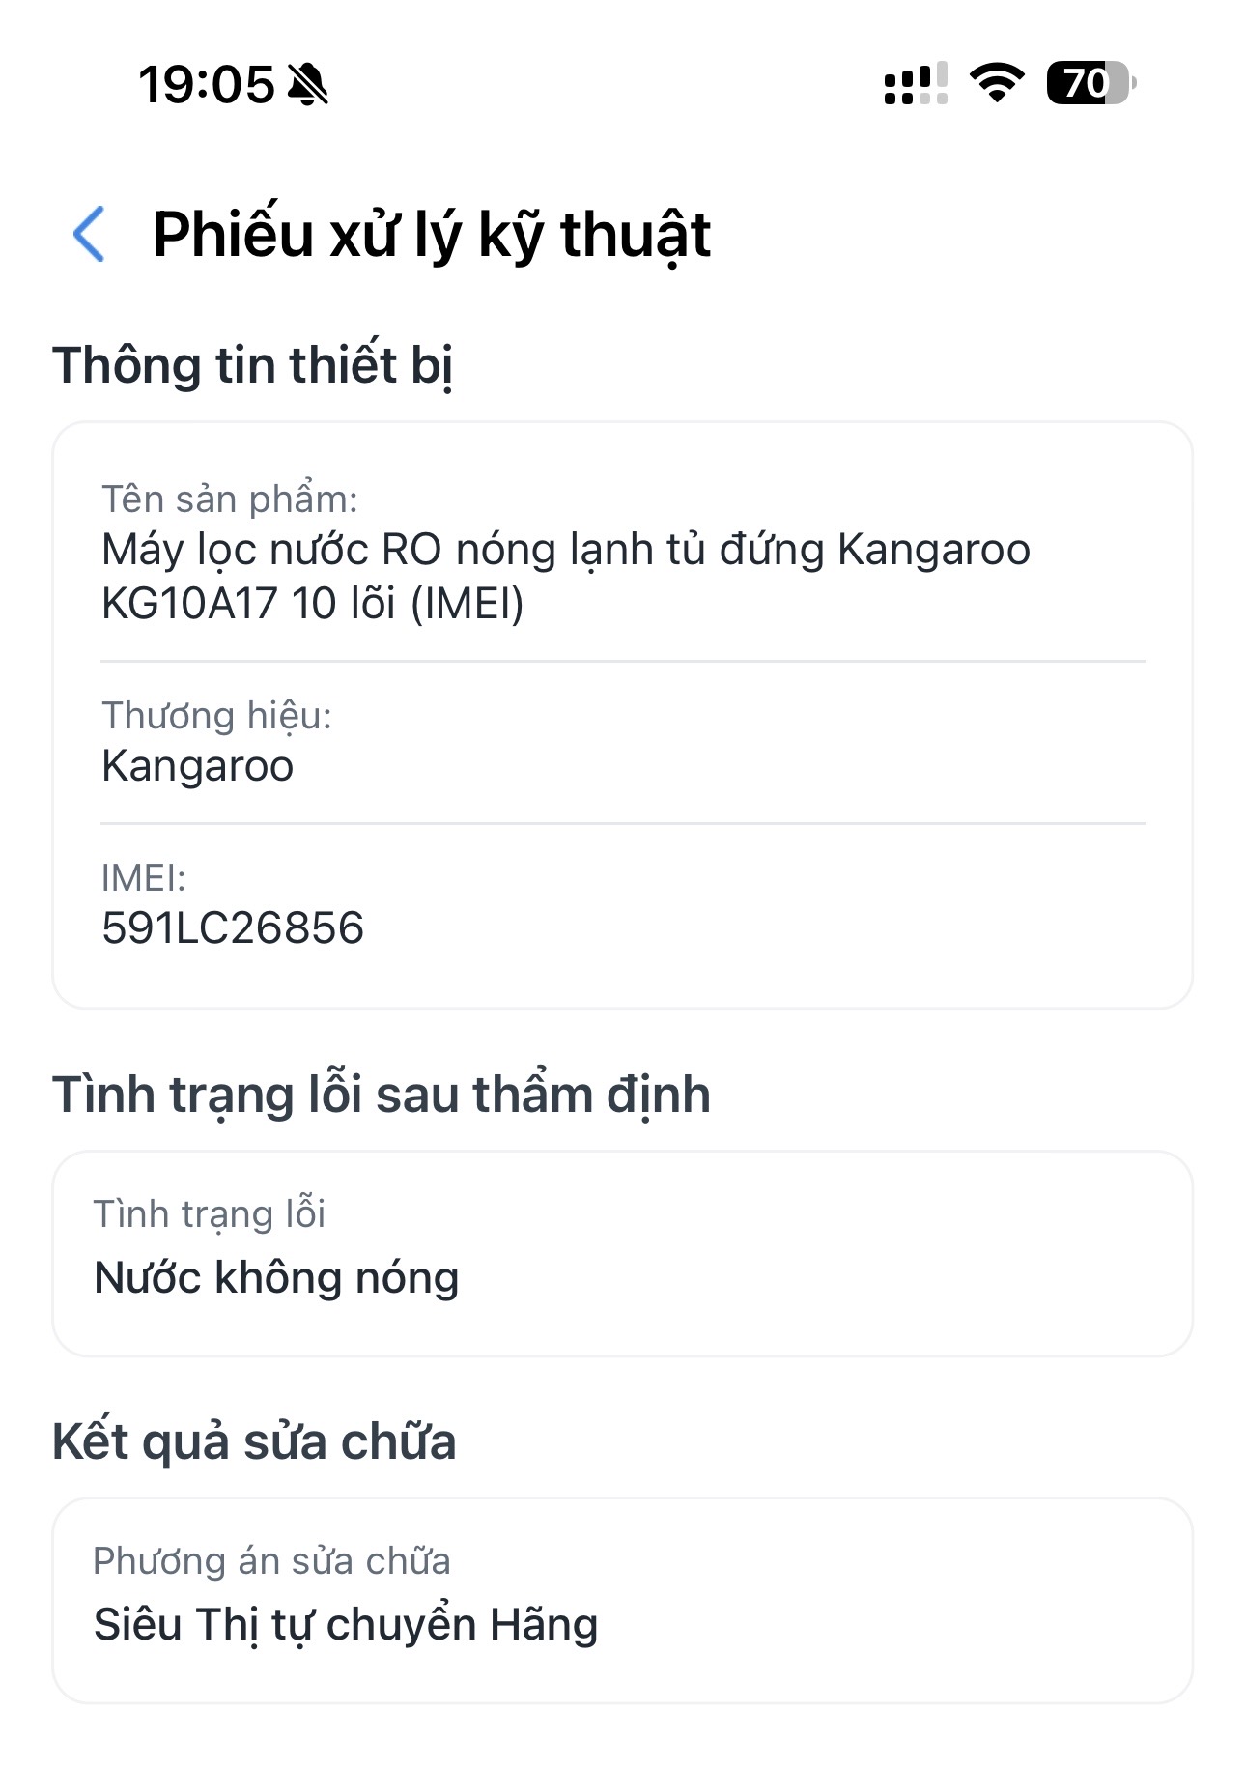Tap the 'Tên sản phẩm:' label

tap(230, 499)
